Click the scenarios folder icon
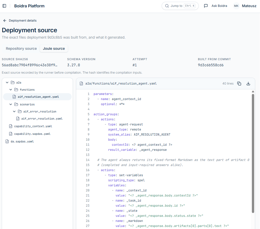The height and width of the screenshot is (229, 260). click(16, 104)
